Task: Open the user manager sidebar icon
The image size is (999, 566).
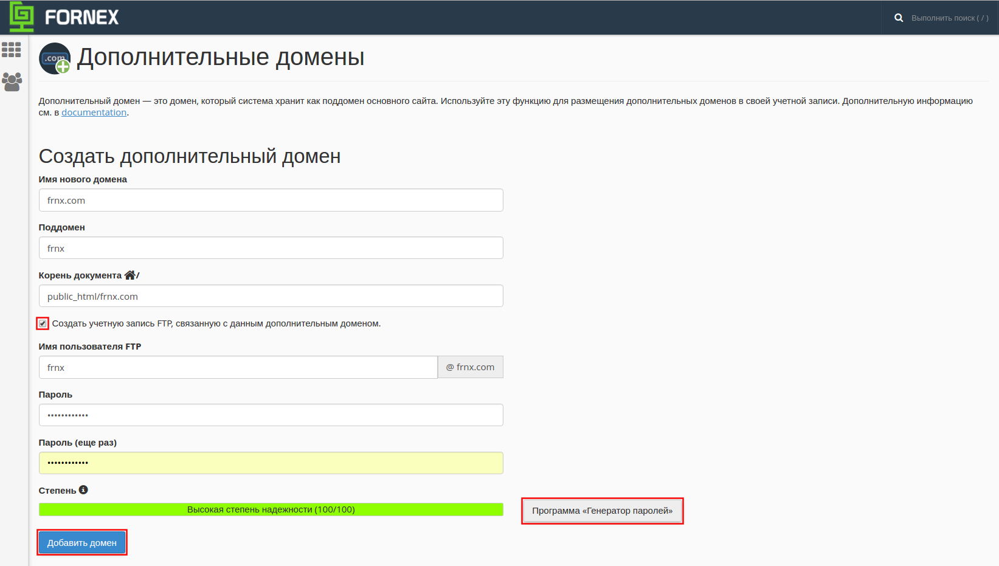Action: click(x=12, y=81)
